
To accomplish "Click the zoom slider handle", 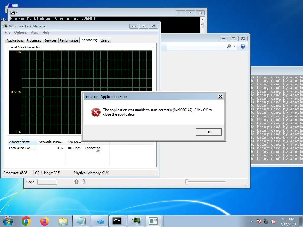I will pos(186,182).
